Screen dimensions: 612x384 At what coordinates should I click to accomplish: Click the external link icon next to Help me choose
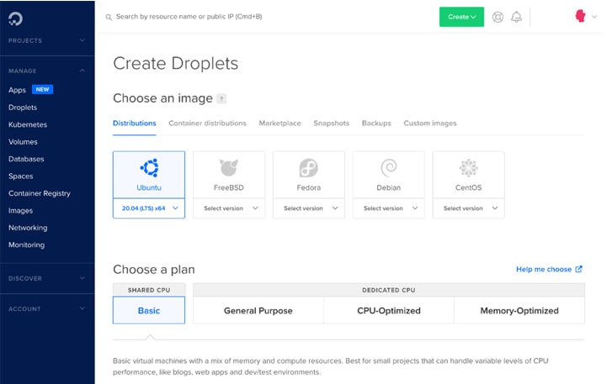point(579,269)
